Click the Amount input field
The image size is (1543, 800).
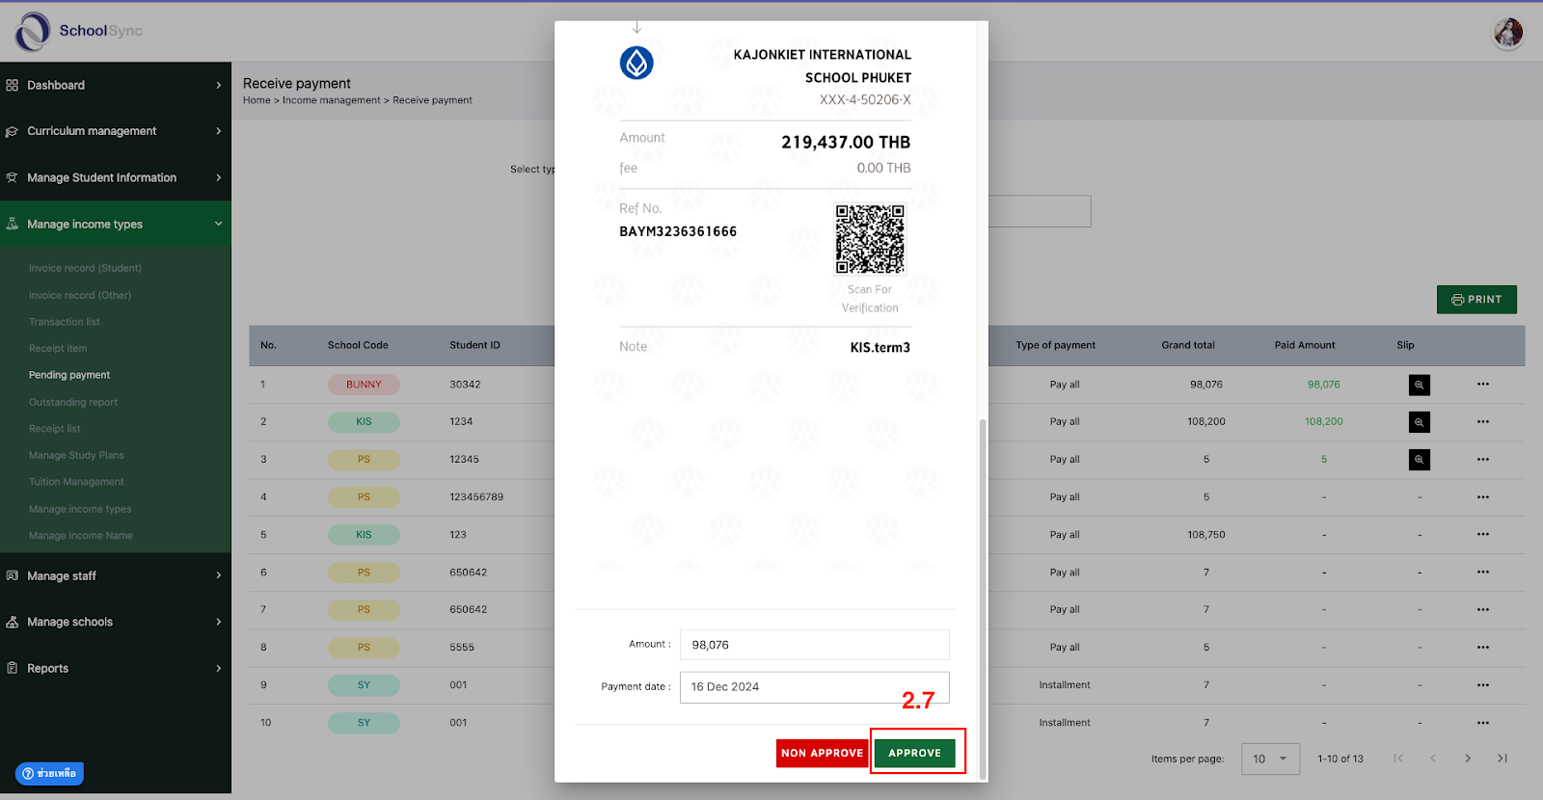coord(815,645)
